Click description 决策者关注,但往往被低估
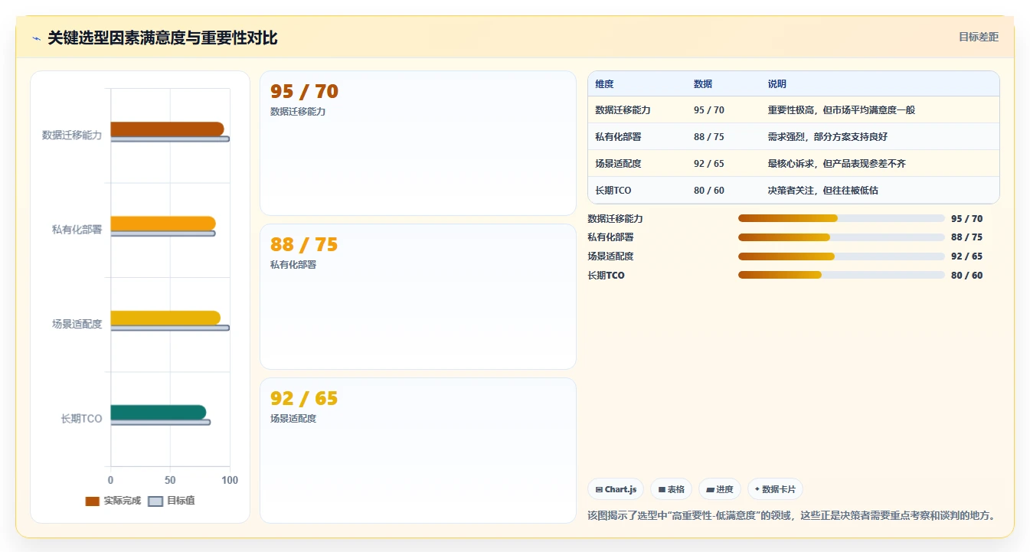1030x552 pixels. (x=823, y=191)
